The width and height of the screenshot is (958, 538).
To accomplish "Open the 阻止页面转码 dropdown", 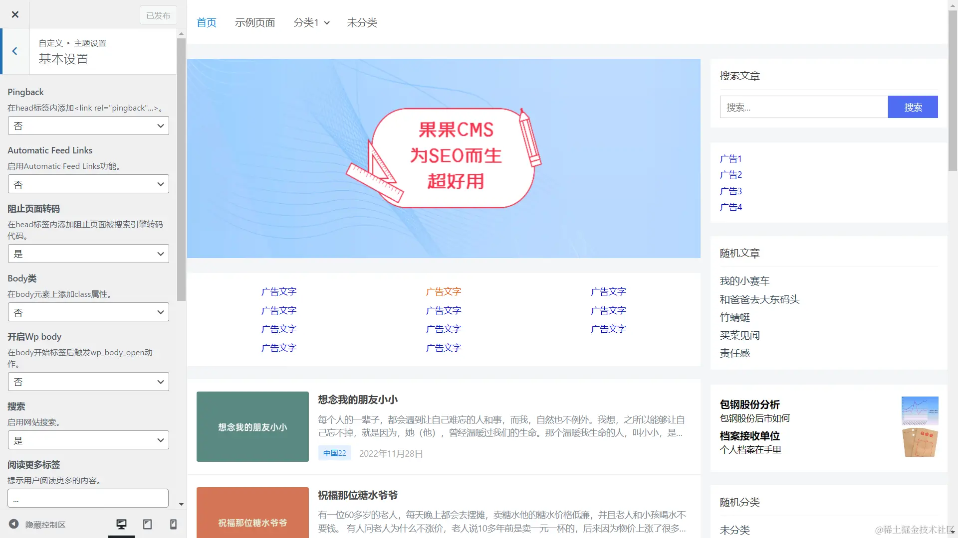I will tap(88, 254).
